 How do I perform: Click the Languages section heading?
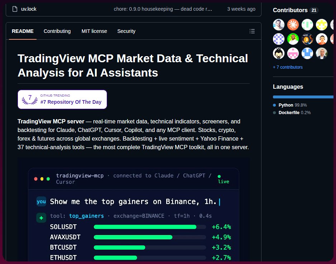[x=288, y=87]
